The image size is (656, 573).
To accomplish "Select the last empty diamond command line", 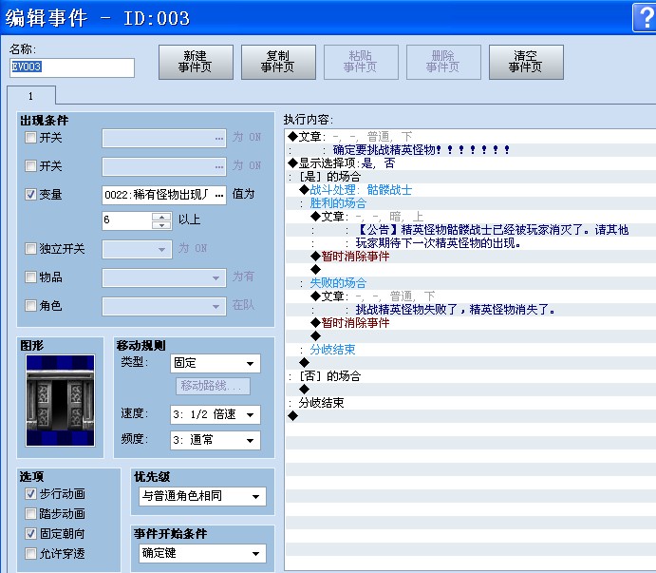I will coord(292,416).
